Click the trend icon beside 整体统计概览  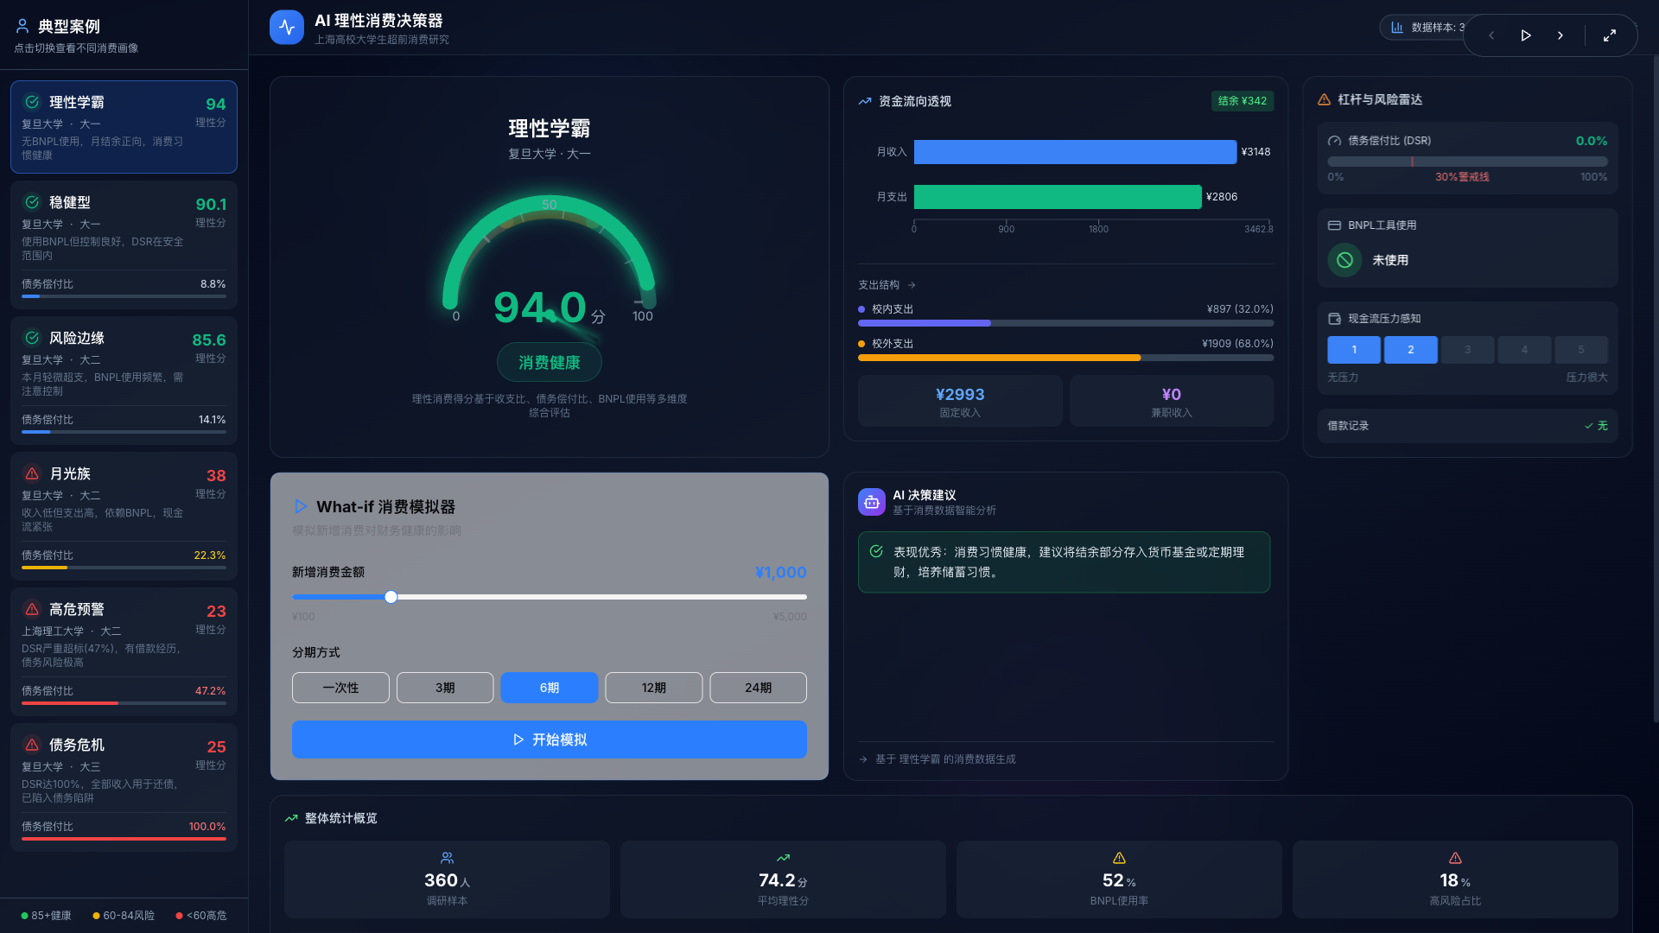290,818
